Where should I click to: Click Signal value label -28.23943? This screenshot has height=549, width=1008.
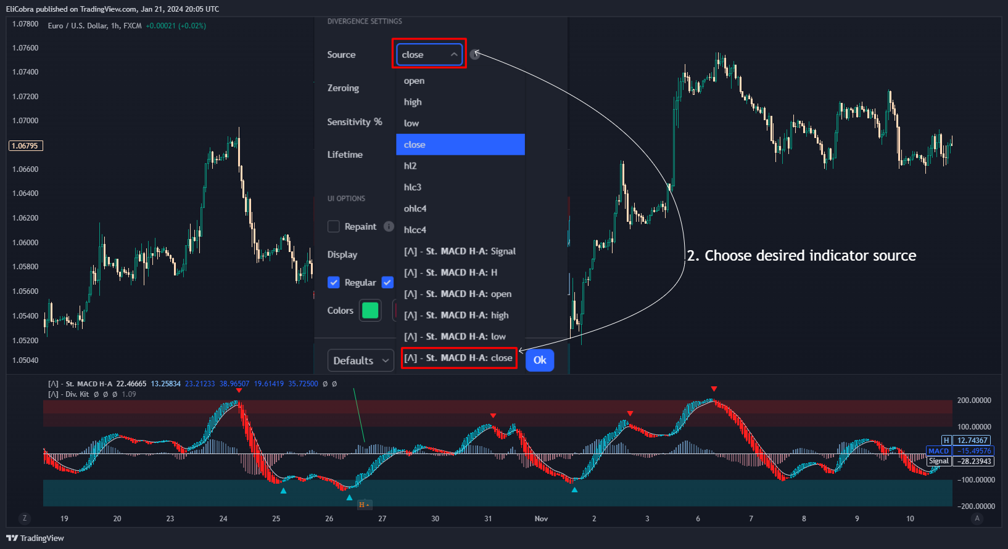972,462
